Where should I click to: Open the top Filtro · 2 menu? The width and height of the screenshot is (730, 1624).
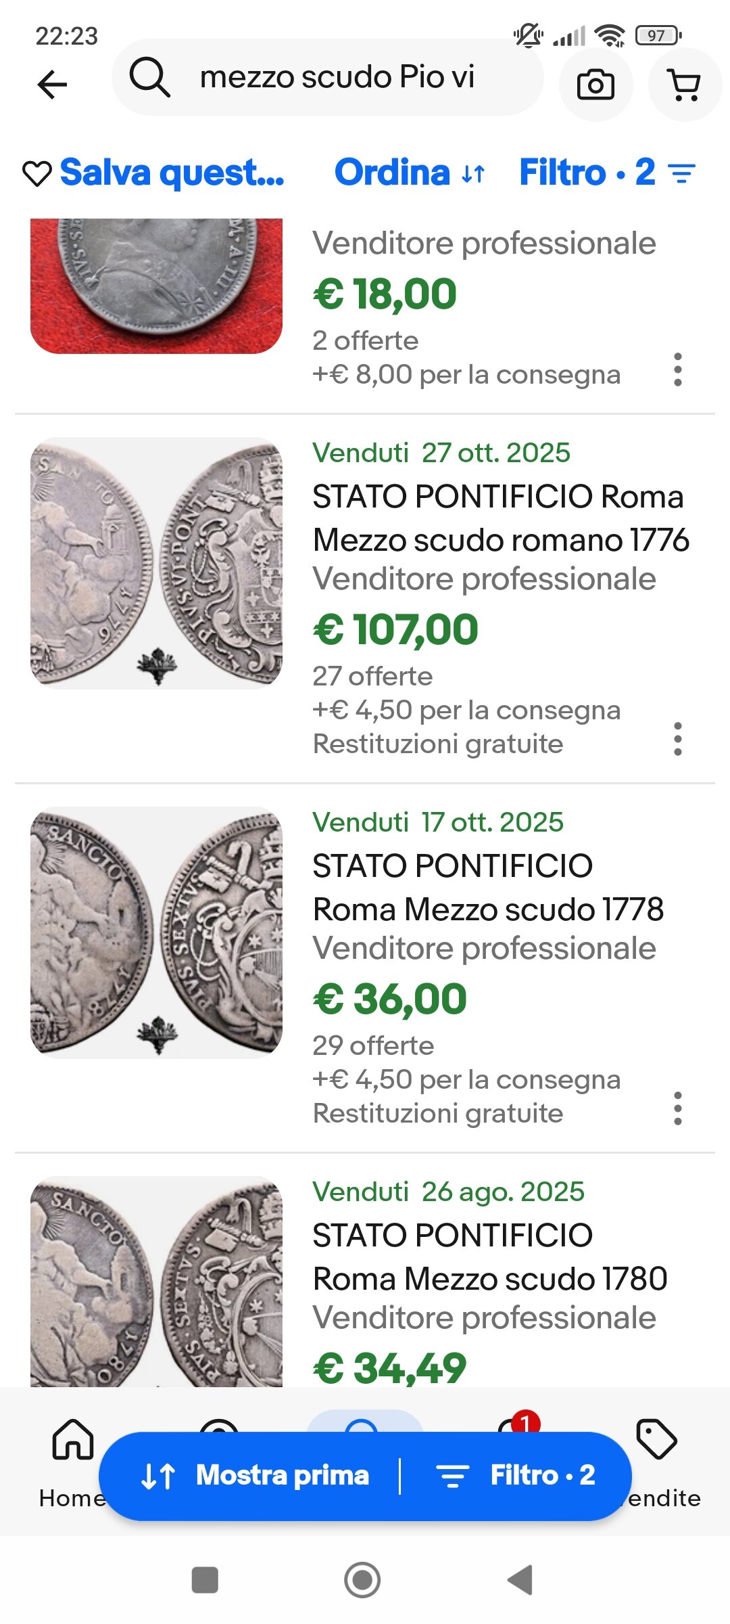(606, 173)
